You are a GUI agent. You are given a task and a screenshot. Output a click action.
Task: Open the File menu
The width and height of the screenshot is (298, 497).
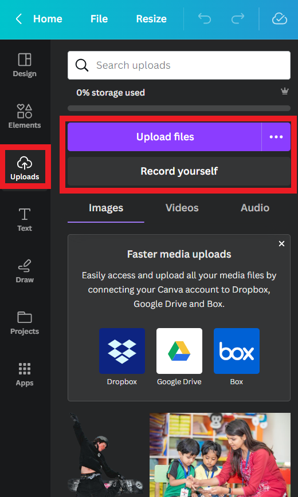coord(99,19)
